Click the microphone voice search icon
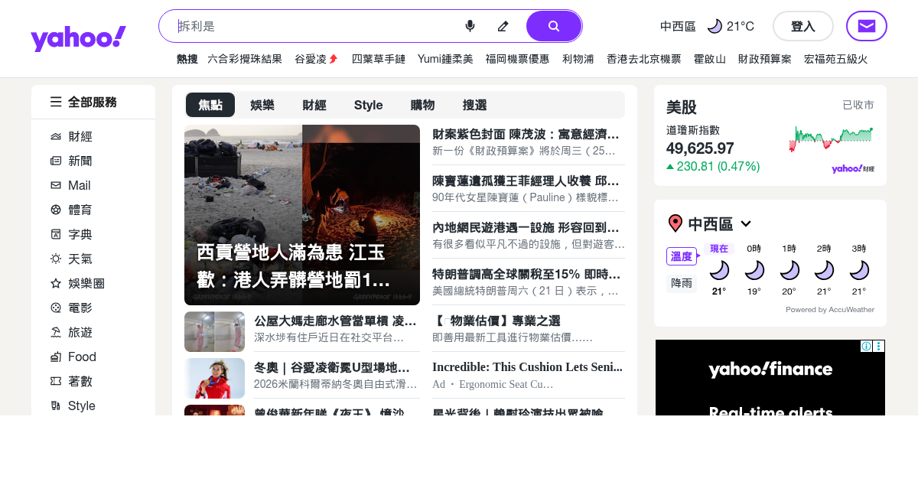 point(470,26)
